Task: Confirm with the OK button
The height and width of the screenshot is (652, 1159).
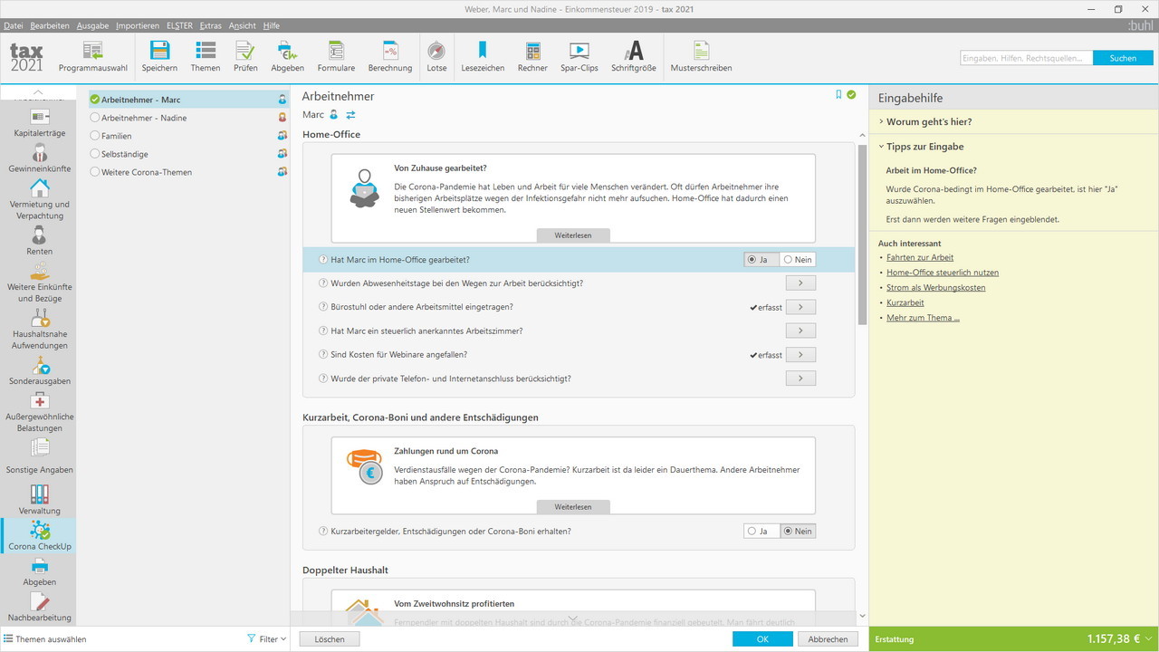Action: coord(762,639)
